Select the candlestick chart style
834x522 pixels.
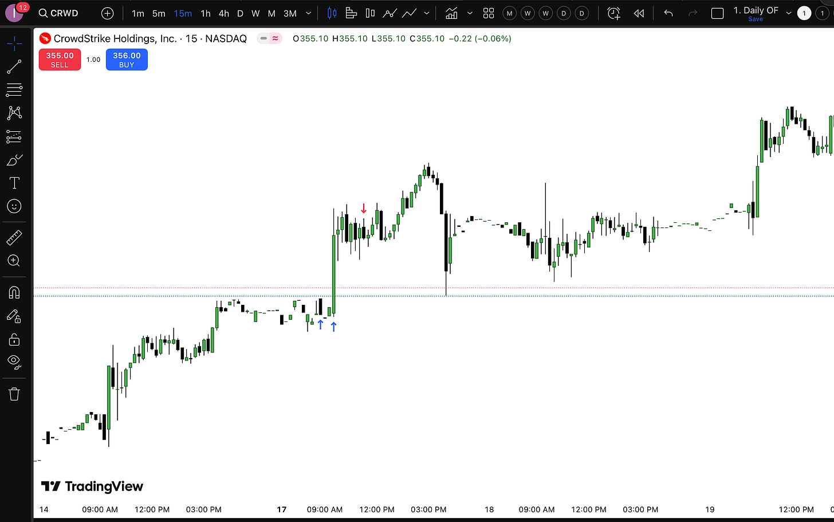(x=332, y=13)
